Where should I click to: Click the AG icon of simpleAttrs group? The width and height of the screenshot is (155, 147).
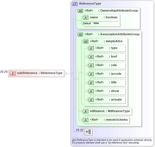coord(86,42)
